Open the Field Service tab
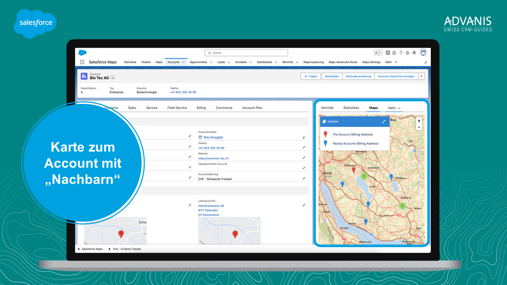The height and width of the screenshot is (285, 507). coord(177,108)
